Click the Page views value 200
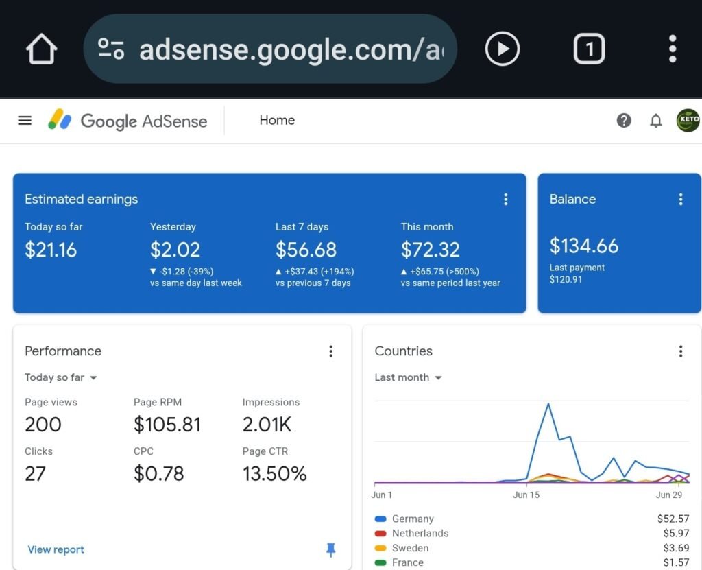Image resolution: width=702 pixels, height=570 pixels. tap(43, 425)
